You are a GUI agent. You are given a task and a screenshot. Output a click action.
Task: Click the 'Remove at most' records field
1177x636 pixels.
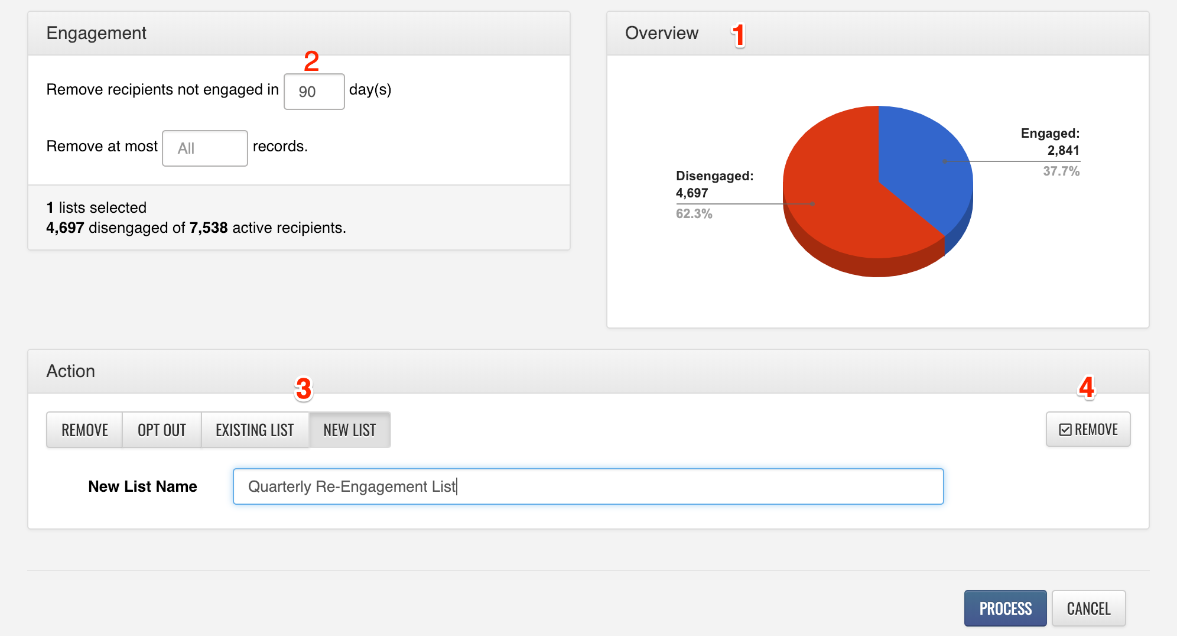point(204,148)
